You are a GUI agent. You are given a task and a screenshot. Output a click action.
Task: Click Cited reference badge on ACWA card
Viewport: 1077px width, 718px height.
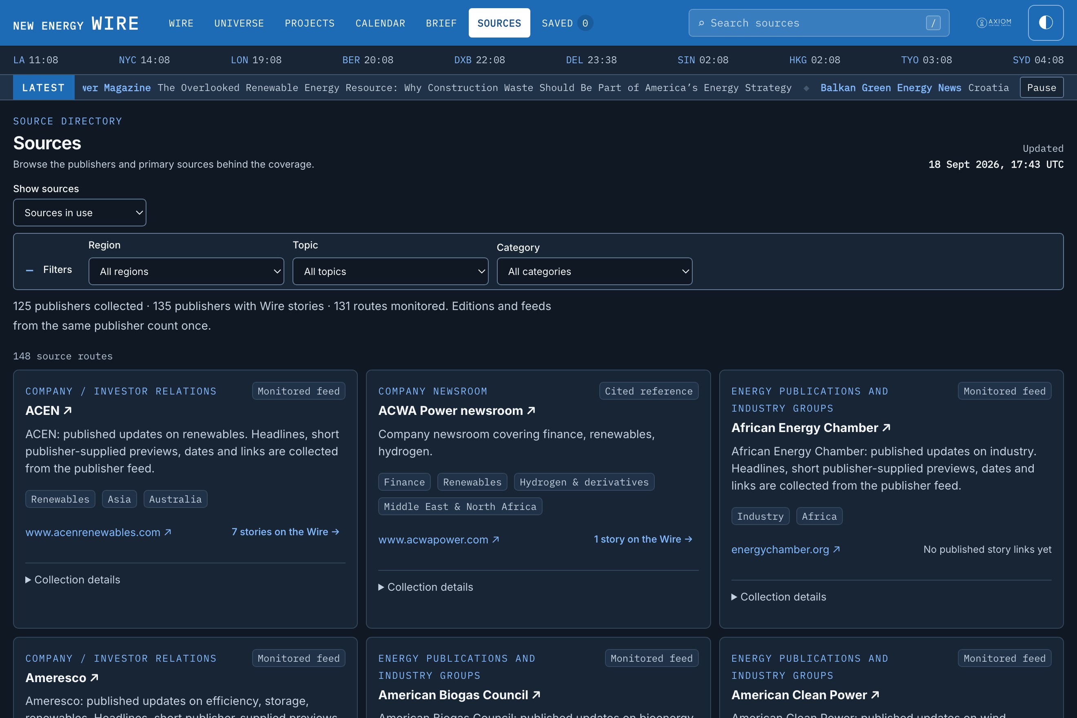tap(648, 390)
